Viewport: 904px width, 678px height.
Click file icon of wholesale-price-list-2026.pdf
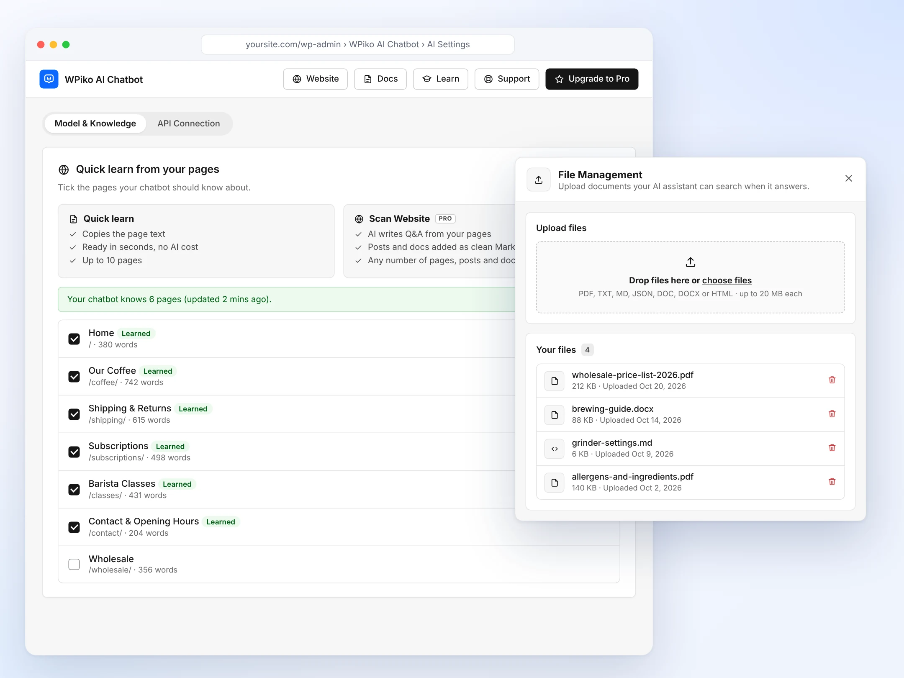[555, 381]
